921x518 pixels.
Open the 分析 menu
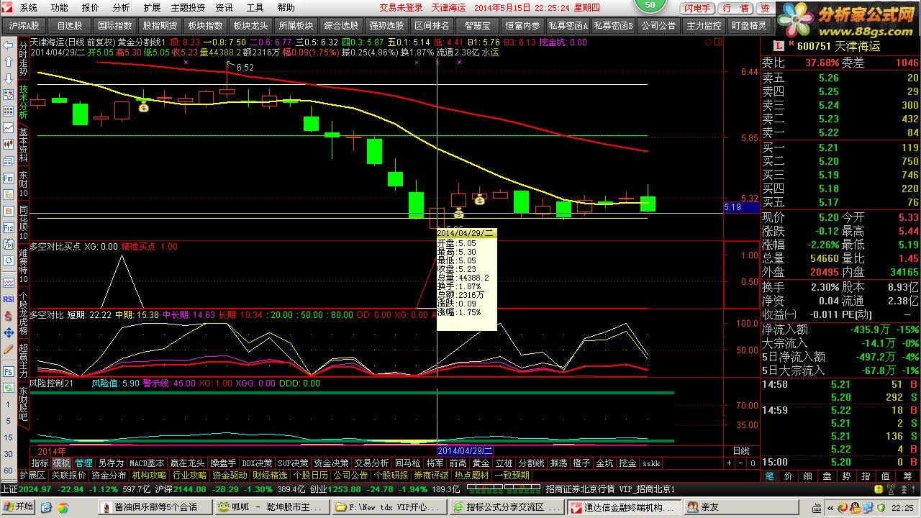point(121,8)
